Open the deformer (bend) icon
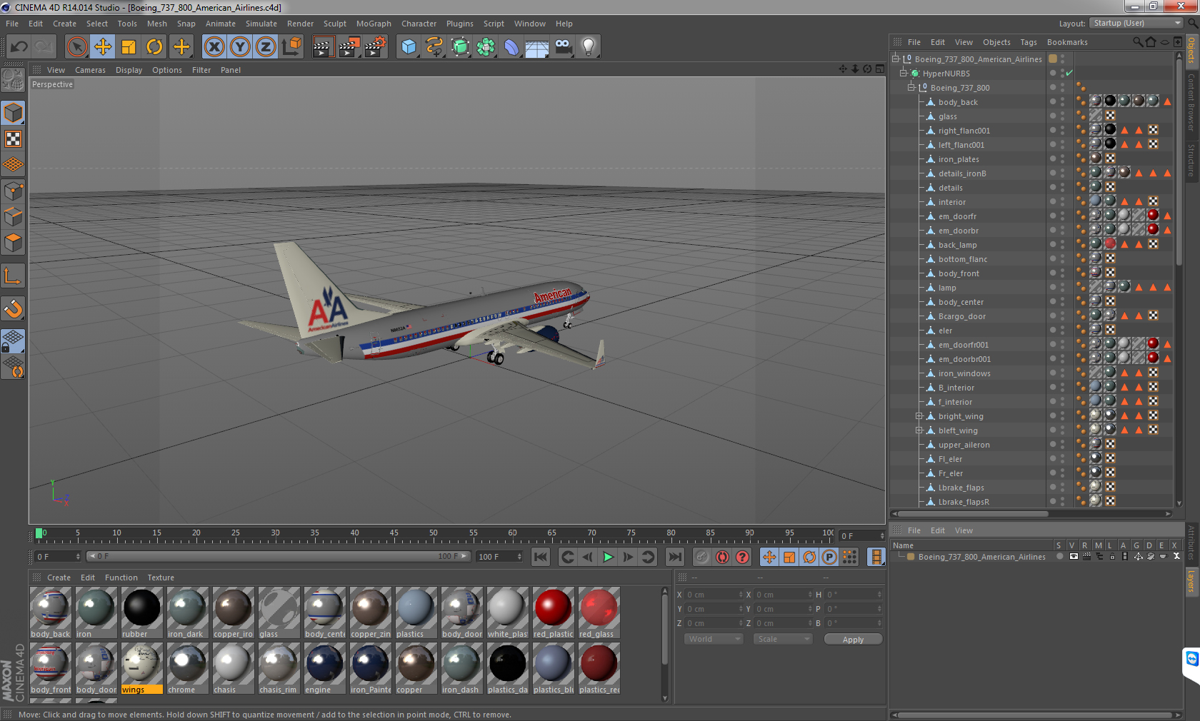Screen dimensions: 1200x721 coord(511,47)
